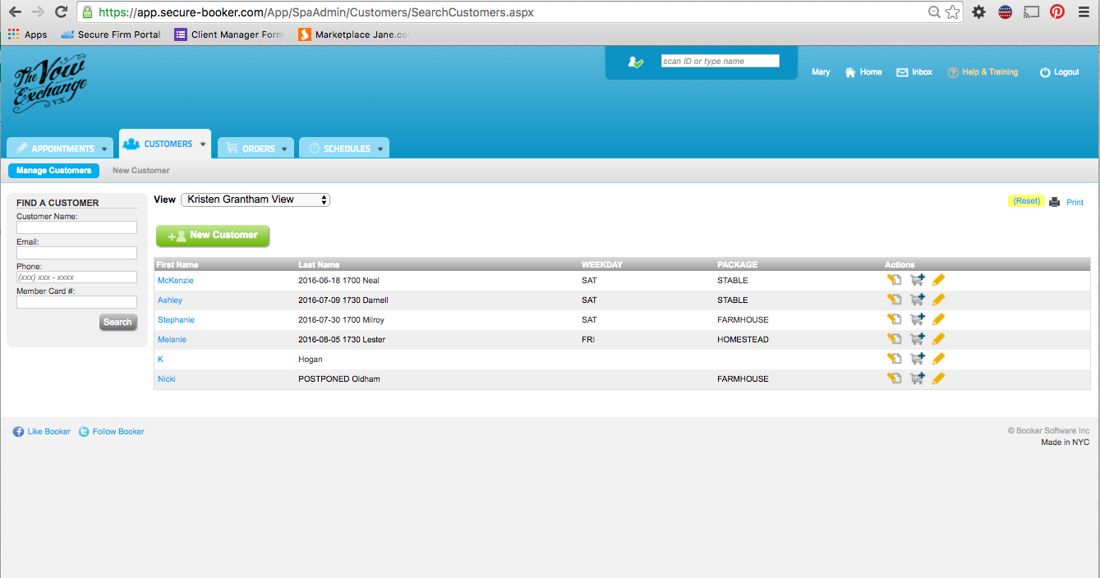
Task: Open Chrome's hamburger menu
Action: pyautogui.click(x=1084, y=11)
